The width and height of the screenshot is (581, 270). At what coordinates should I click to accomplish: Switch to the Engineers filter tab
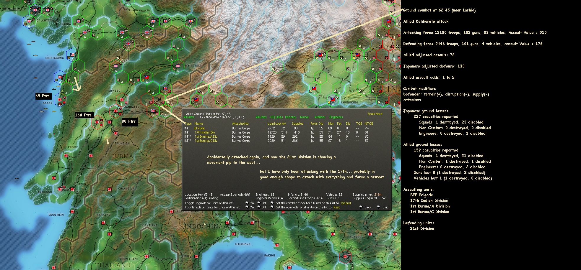tap(336, 117)
